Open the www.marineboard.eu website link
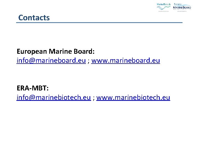 click(126, 61)
